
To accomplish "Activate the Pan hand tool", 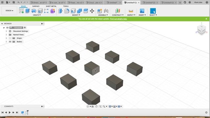I will pyautogui.click(x=96, y=106).
